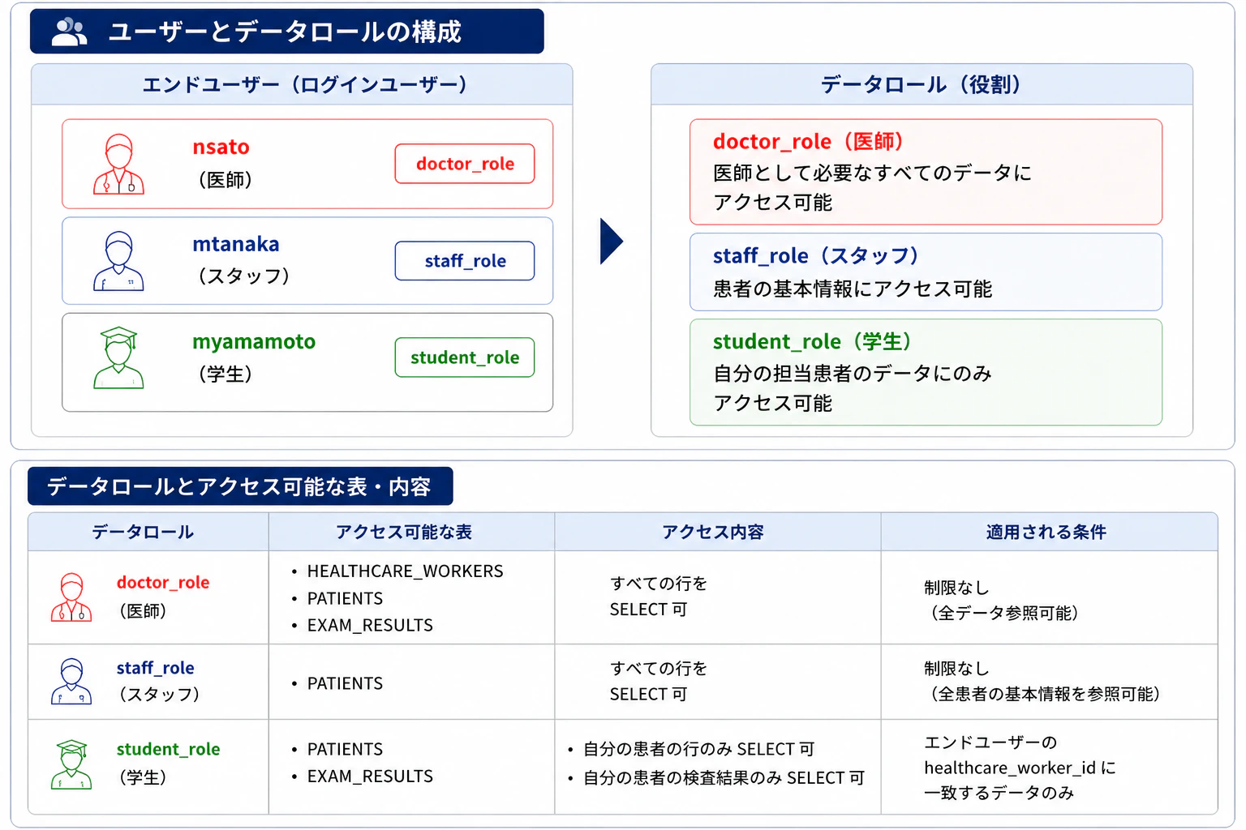Image resolution: width=1246 pixels, height=830 pixels.
Task: Click HEALTHCARE_WORKERS in doctor_role row
Action: pyautogui.click(x=405, y=571)
